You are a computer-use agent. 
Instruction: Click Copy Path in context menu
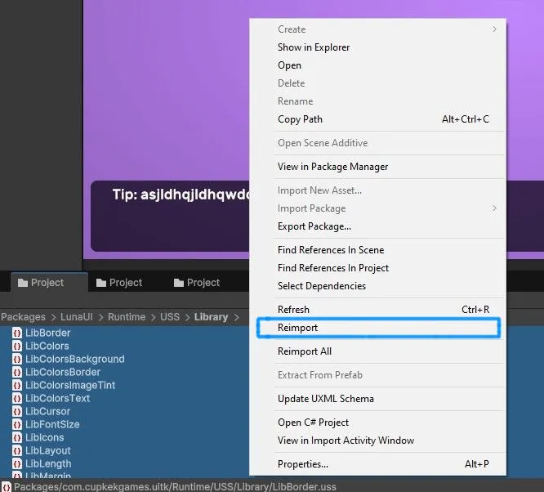[300, 119]
